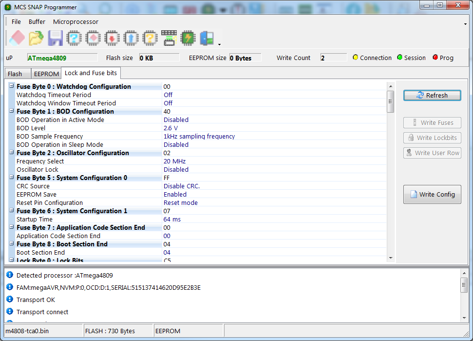Click chip icon with blue up arrow
The height and width of the screenshot is (341, 473).
(x=131, y=38)
